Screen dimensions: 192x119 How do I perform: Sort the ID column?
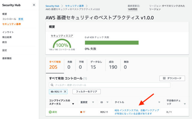[107, 102]
